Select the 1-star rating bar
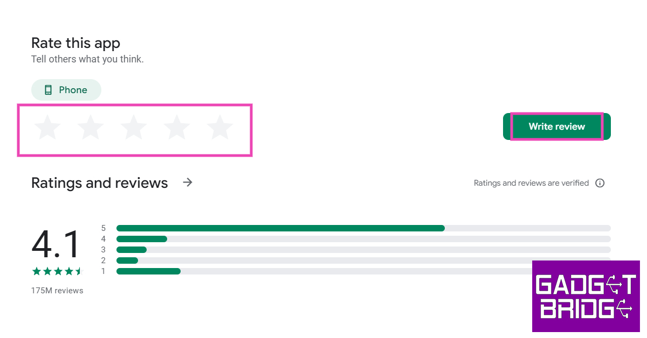The width and height of the screenshot is (647, 338). pyautogui.click(x=323, y=271)
